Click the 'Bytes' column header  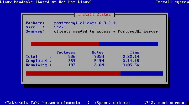click(x=98, y=52)
